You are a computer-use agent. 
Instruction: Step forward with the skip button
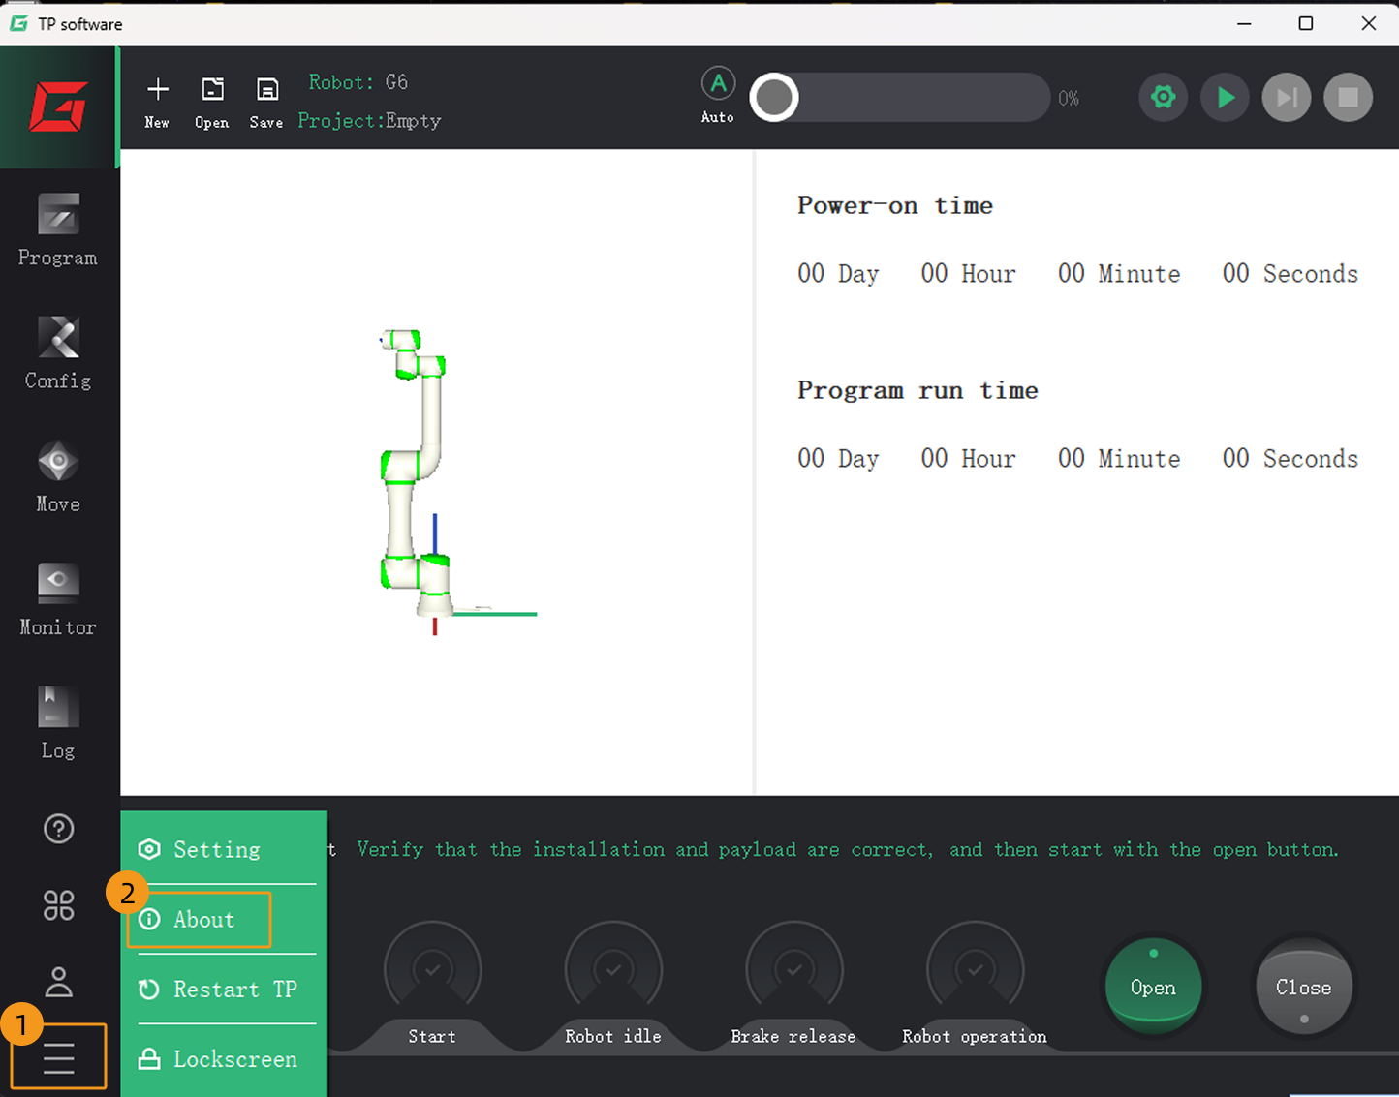1287,98
